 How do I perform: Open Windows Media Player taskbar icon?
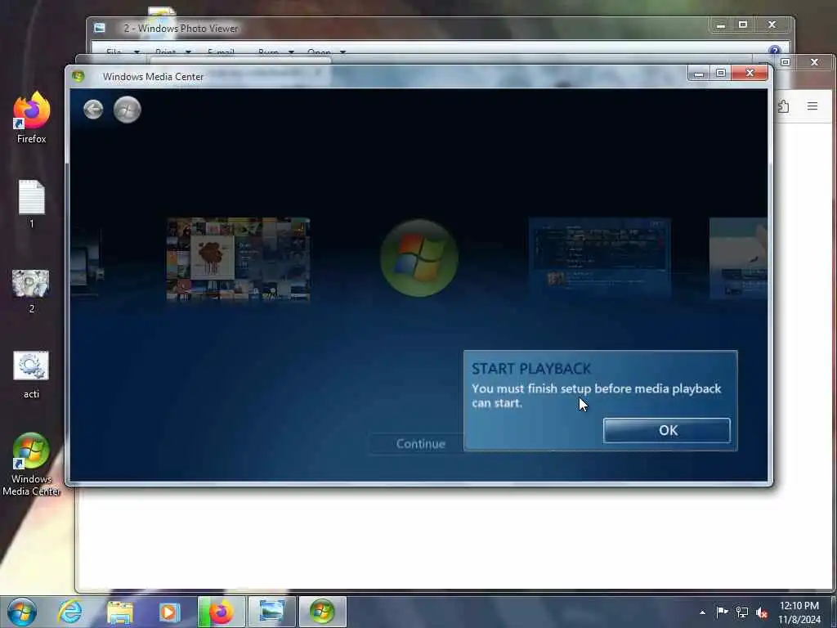[169, 612]
